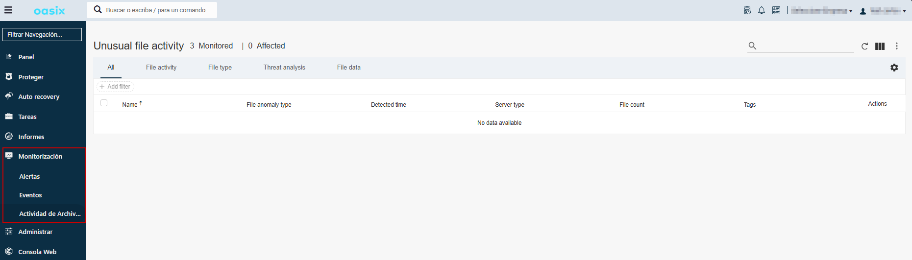Click the hamburger menu icon
Viewport: 912px width, 260px height.
coord(8,10)
